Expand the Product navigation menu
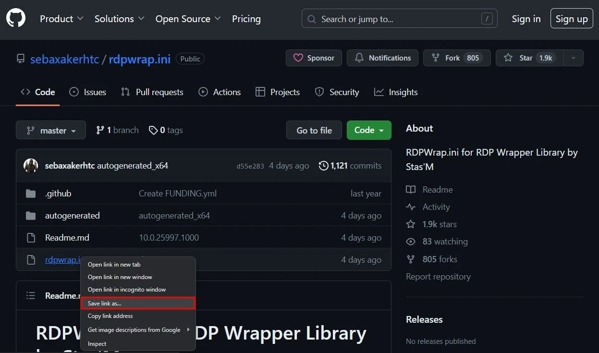Screen dimensions: 599x353 tap(61, 19)
